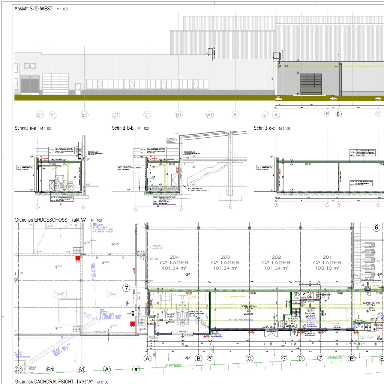Viewport: 384px width, 384px height.
Task: Click the circled 7 axis marker
Action: (126, 288)
